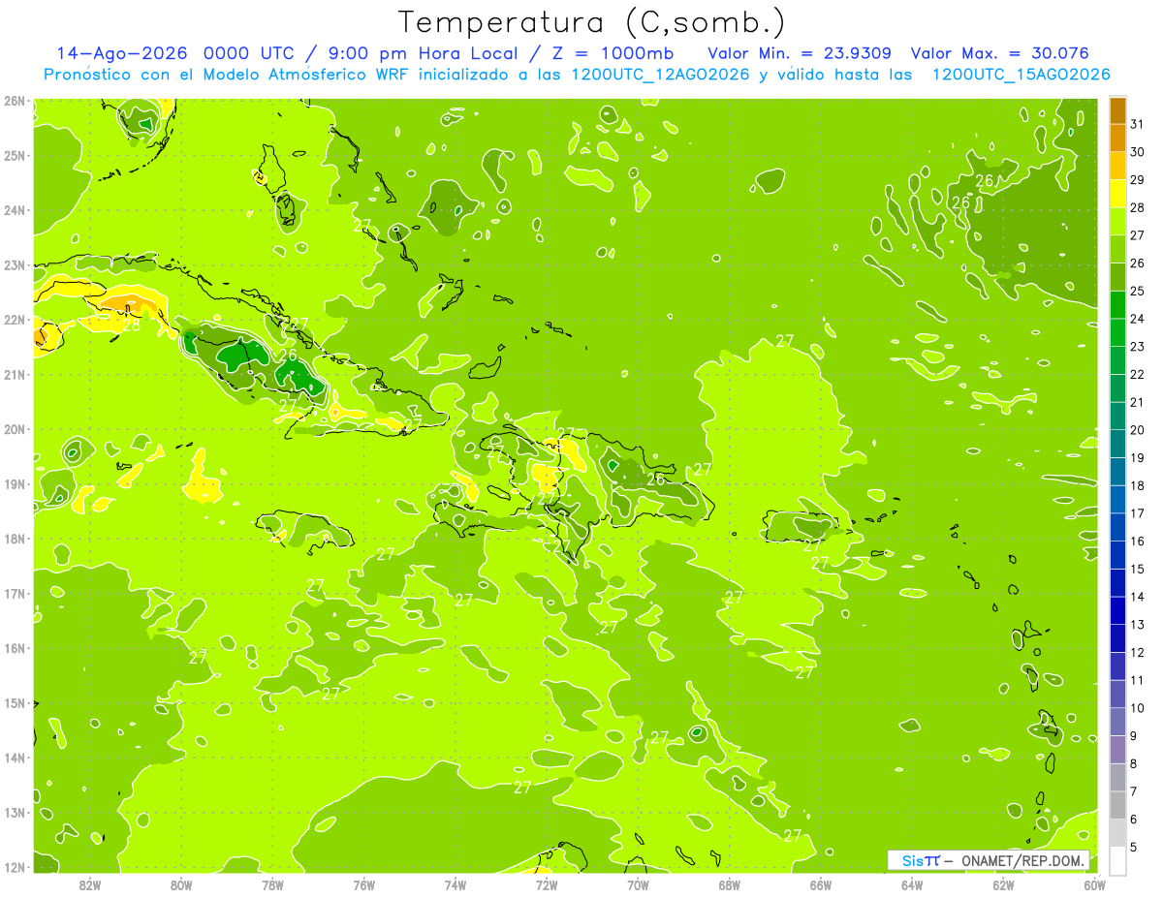Click the 80W longitude axis label
The height and width of the screenshot is (898, 1163).
click(181, 884)
